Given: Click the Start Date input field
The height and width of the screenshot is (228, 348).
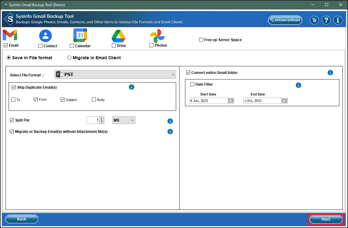Looking at the screenshot, I should pos(208,101).
